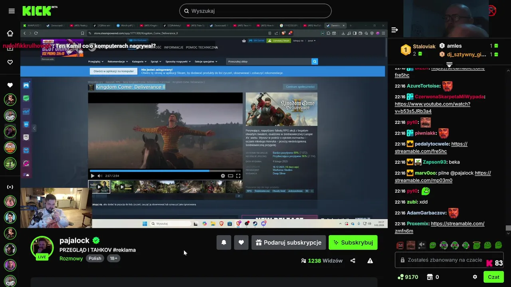Pick the halo green emote
This screenshot has width=511, height=287.
point(476,245)
